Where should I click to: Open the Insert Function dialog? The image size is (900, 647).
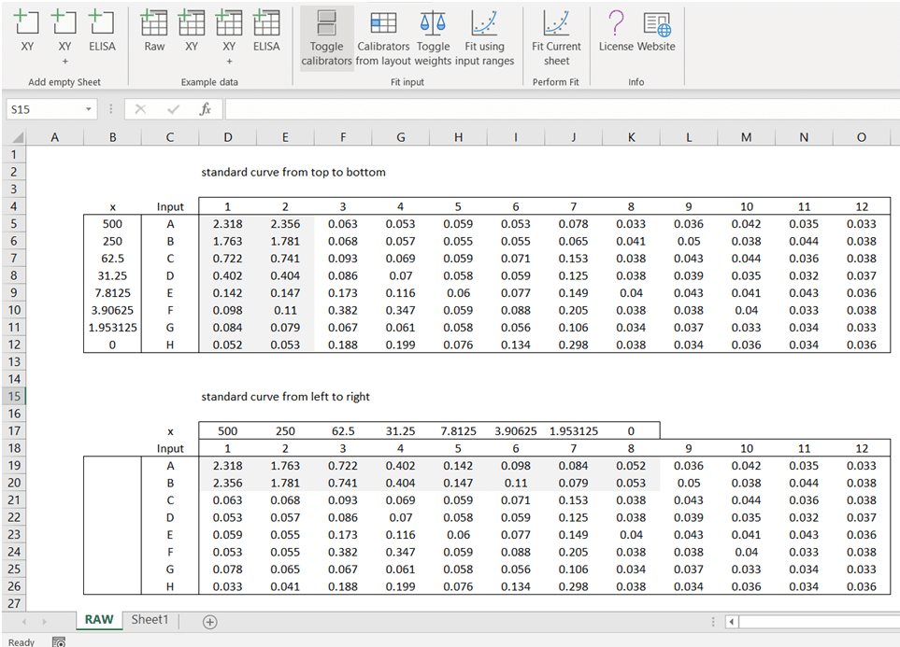pos(205,109)
